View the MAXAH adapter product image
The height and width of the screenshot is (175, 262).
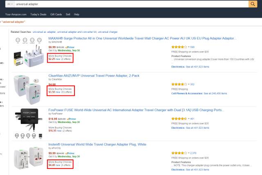[29, 52]
